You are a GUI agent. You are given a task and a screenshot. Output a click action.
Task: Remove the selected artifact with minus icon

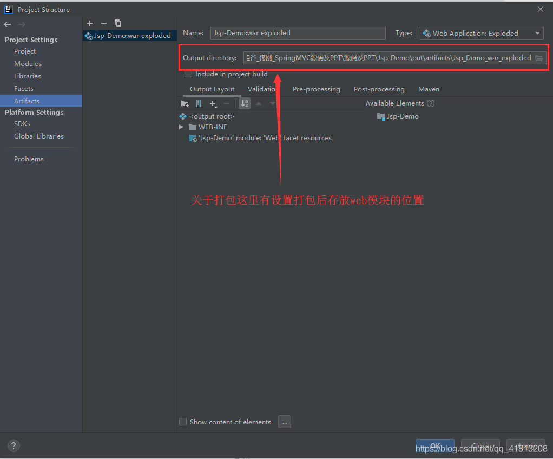coord(104,23)
